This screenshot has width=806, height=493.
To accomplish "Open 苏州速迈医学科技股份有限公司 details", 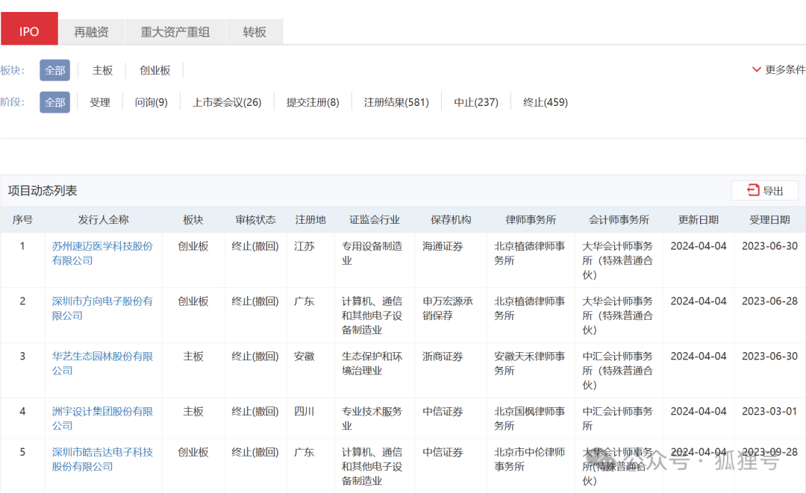I will pos(101,252).
